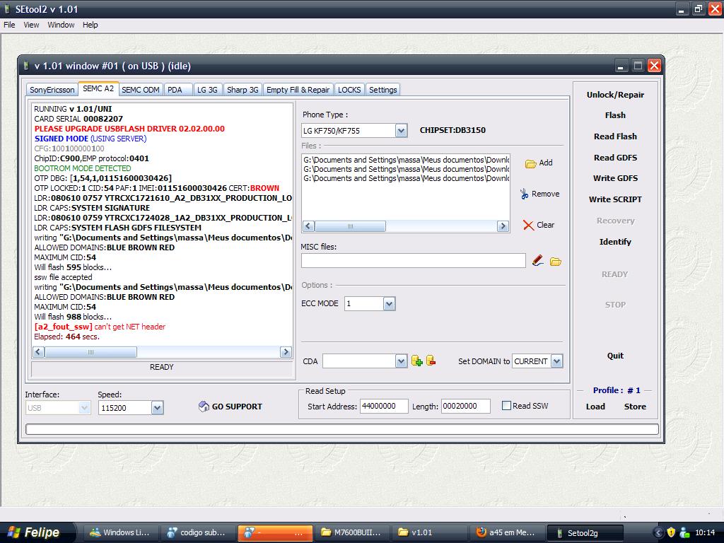Image resolution: width=724 pixels, height=543 pixels.
Task: Expand the Set DOMAIN to dropdown
Action: pos(557,361)
